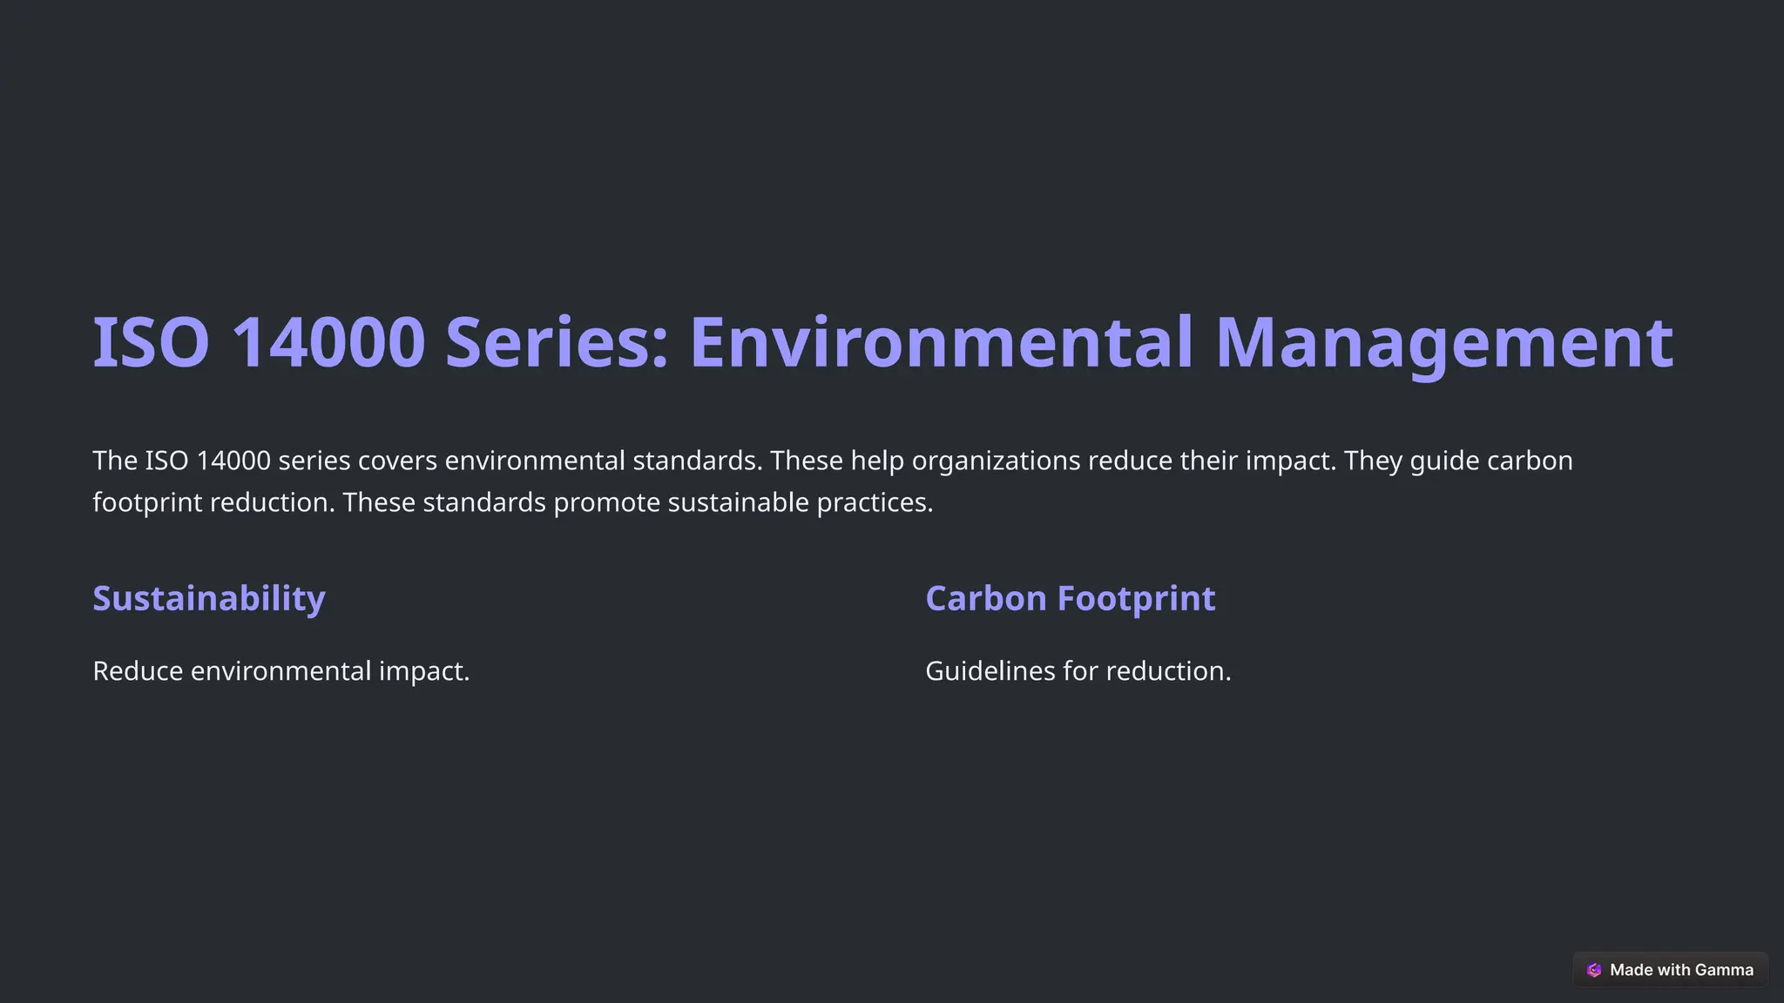The width and height of the screenshot is (1784, 1003).
Task: Click the Gamma logo icon in badge
Action: pyautogui.click(x=1594, y=970)
